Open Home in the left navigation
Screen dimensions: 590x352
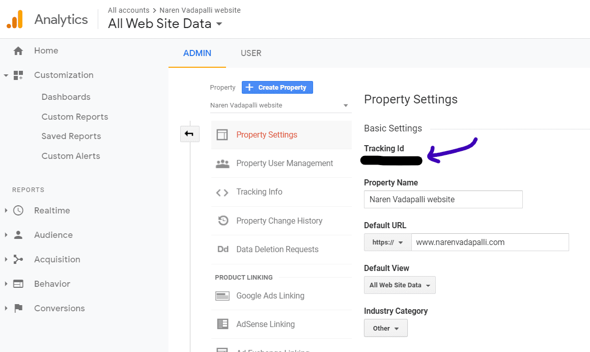tap(46, 51)
